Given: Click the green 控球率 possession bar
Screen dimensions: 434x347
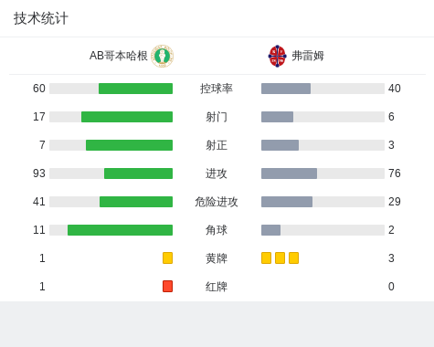Looking at the screenshot, I should [135, 89].
